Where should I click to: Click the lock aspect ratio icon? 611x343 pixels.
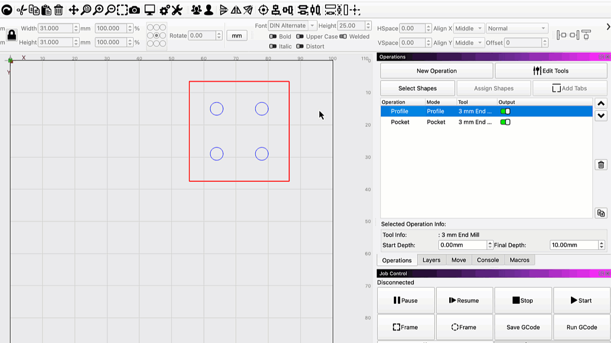click(12, 35)
